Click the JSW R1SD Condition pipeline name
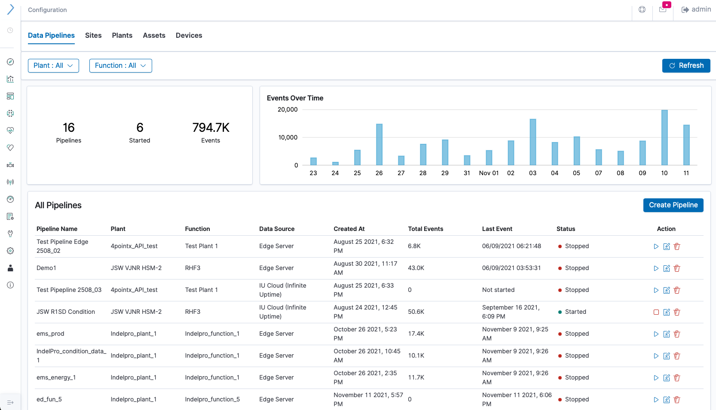Viewport: 716px width, 410px height. tap(66, 312)
